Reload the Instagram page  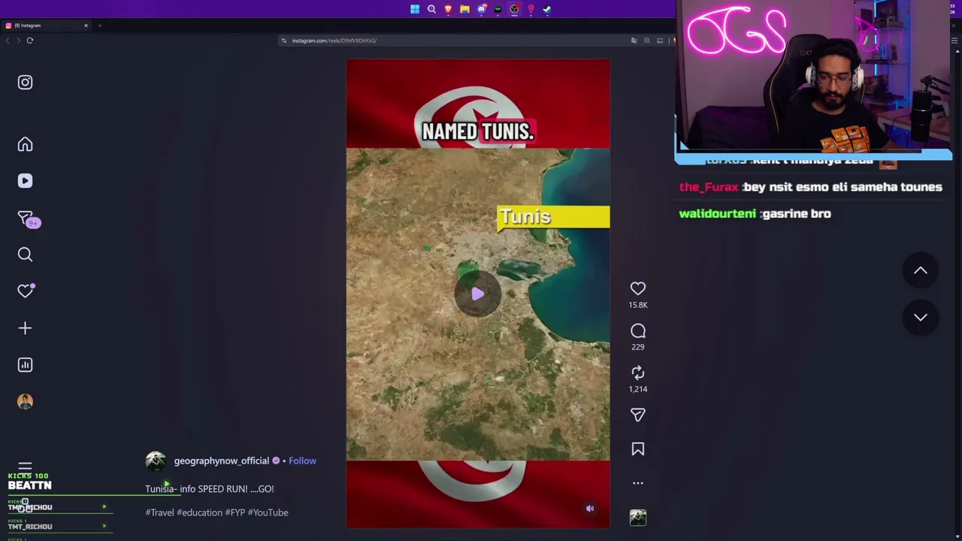coord(30,41)
